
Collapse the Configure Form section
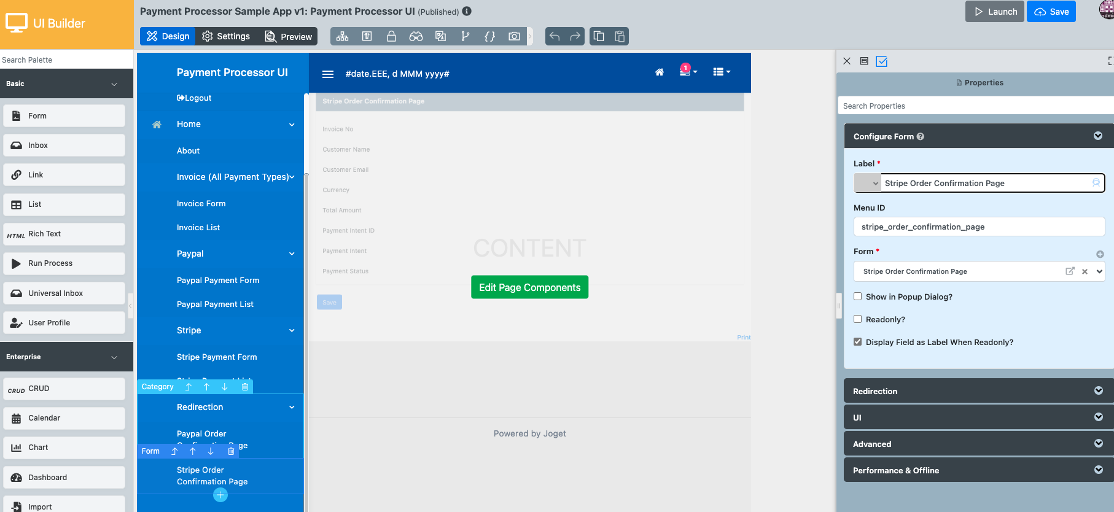click(x=1098, y=136)
